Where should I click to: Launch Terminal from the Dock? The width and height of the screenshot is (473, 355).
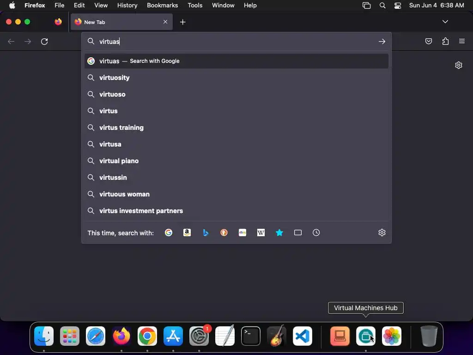(251, 336)
